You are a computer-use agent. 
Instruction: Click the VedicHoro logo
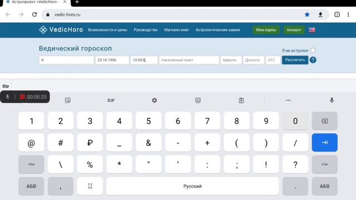pyautogui.click(x=61, y=29)
